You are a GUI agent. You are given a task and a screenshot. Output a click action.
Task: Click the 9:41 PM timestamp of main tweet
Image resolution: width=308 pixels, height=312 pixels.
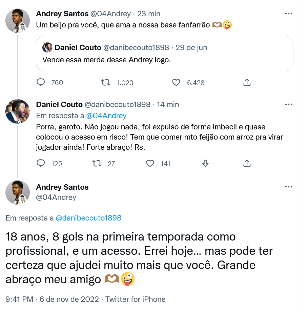19,299
